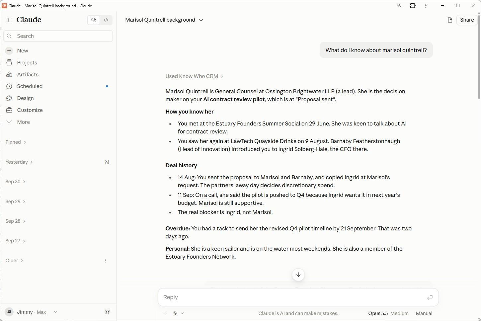Image resolution: width=481 pixels, height=321 pixels.
Task: Open the document icon beside Share
Action: [x=450, y=20]
